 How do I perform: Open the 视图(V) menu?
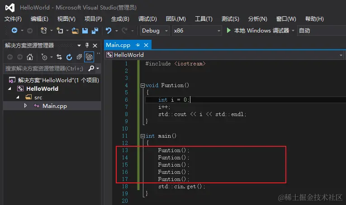pyautogui.click(x=66, y=19)
